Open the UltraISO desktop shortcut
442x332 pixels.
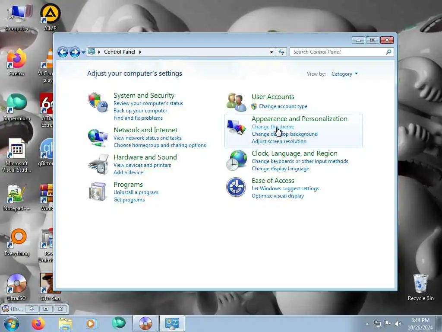tap(16, 287)
